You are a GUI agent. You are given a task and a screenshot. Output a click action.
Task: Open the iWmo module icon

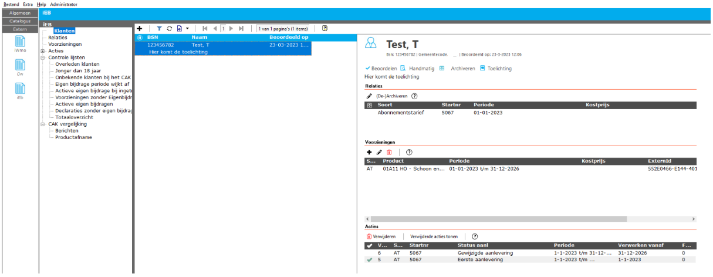(20, 42)
